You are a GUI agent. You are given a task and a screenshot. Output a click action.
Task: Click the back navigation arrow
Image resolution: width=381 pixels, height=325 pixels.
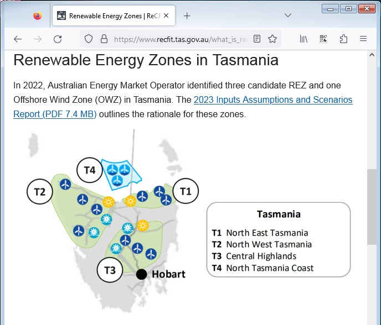tap(18, 39)
